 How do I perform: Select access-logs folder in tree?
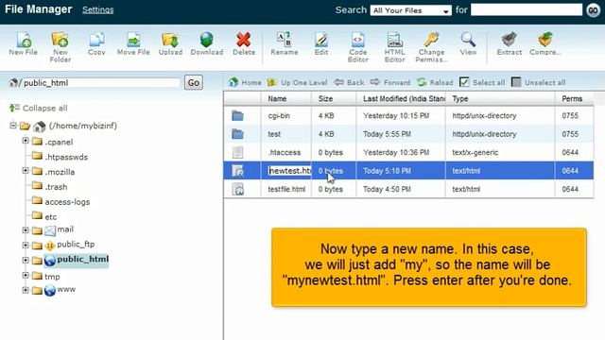(67, 202)
